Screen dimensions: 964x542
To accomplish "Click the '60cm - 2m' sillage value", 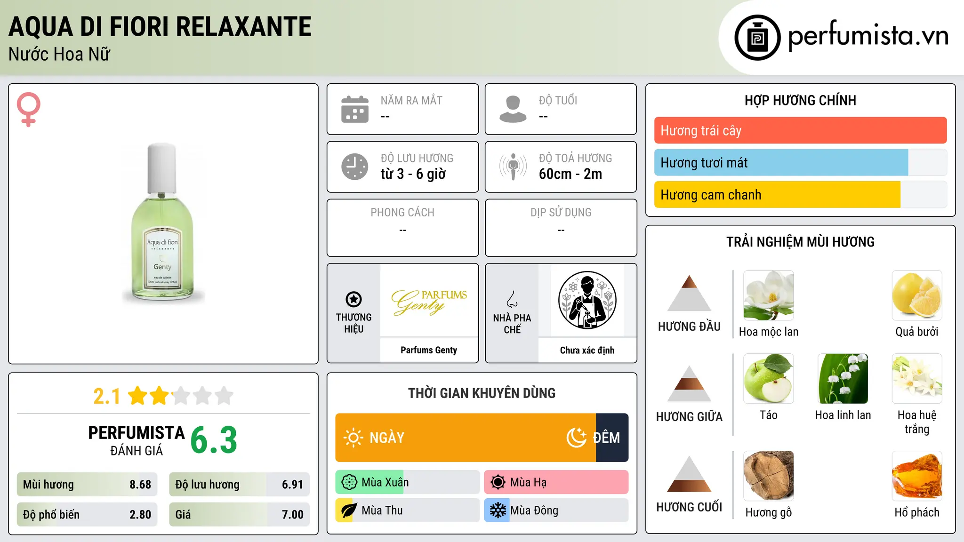I will coord(570,174).
